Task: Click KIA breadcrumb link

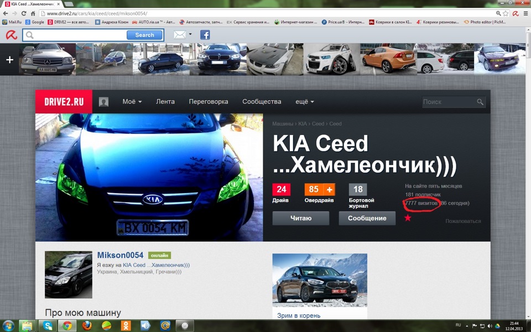Action: (x=303, y=123)
